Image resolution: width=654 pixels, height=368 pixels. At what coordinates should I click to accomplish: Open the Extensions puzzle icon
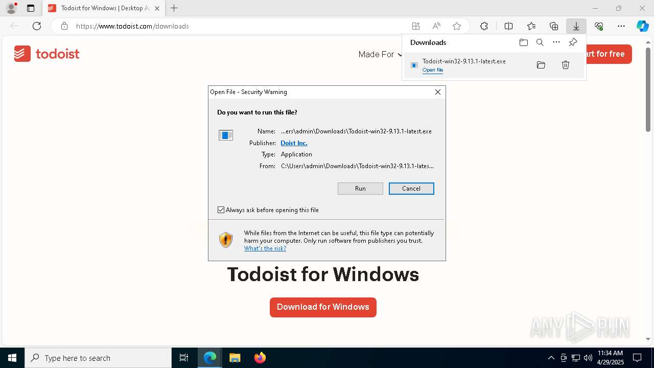484,26
